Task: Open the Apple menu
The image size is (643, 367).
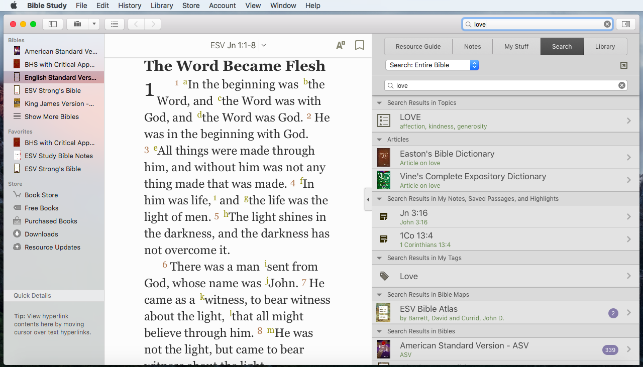Action: pyautogui.click(x=14, y=6)
